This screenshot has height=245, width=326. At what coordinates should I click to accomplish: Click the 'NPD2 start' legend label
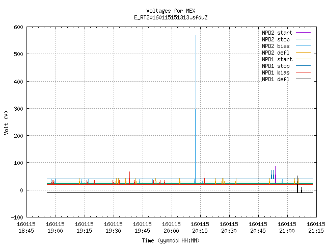click(x=277, y=33)
